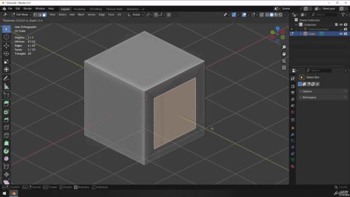Enable edge select mode

[40, 15]
